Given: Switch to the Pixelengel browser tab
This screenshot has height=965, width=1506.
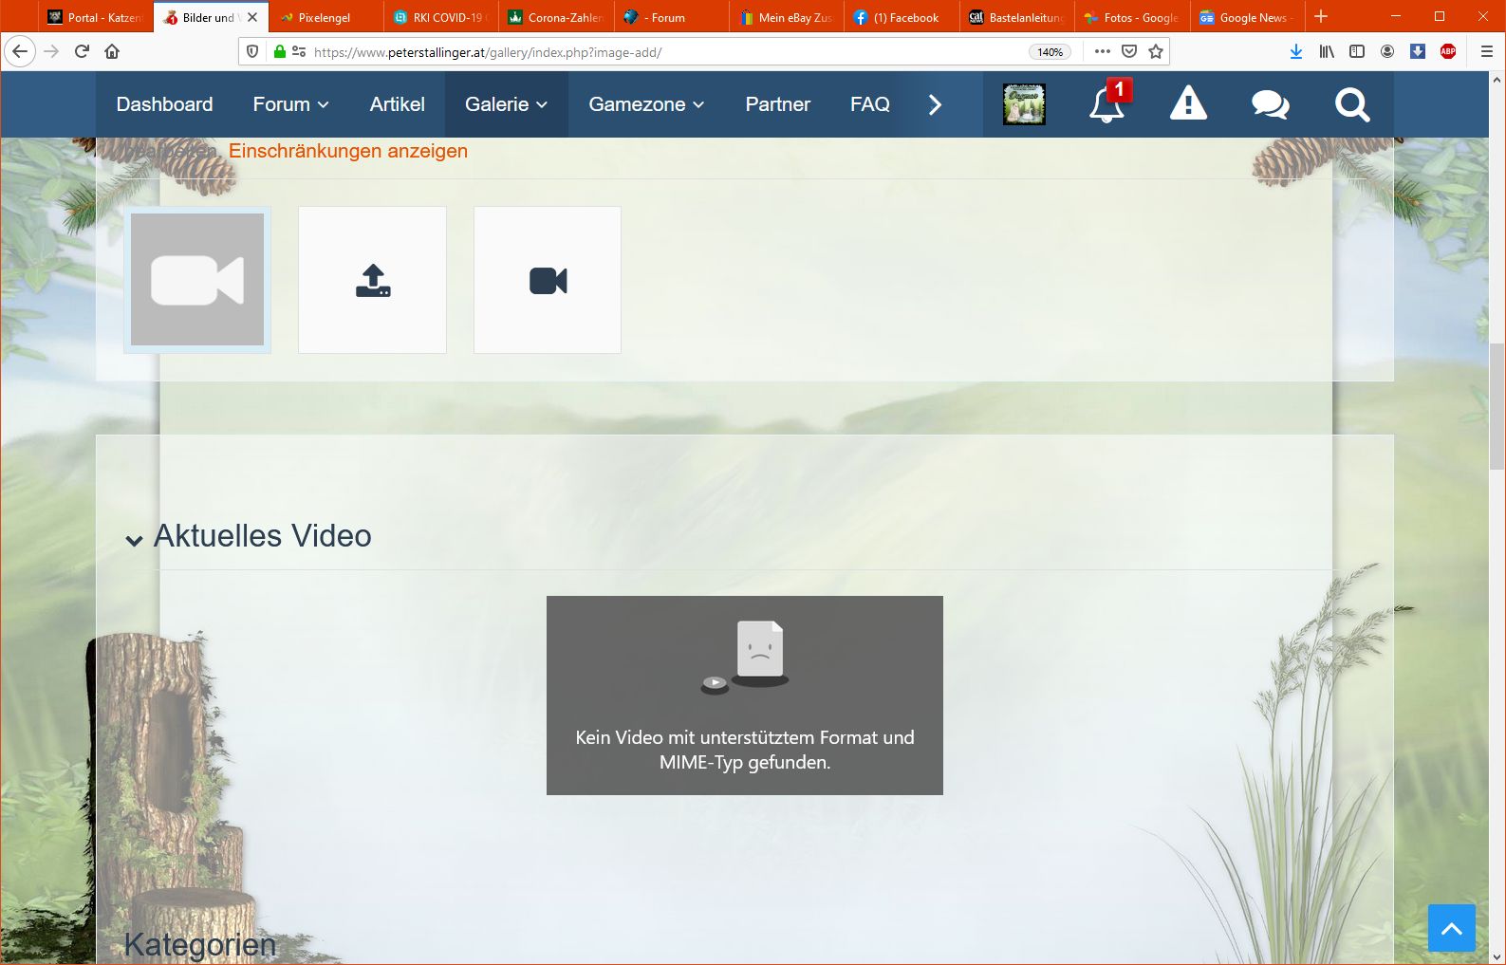Looking at the screenshot, I should 324,18.
